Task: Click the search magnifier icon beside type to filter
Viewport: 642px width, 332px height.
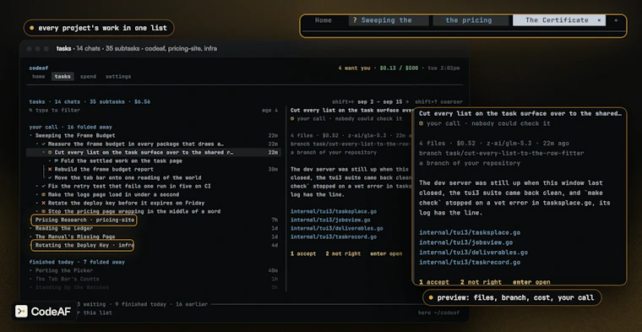Action: click(31, 111)
